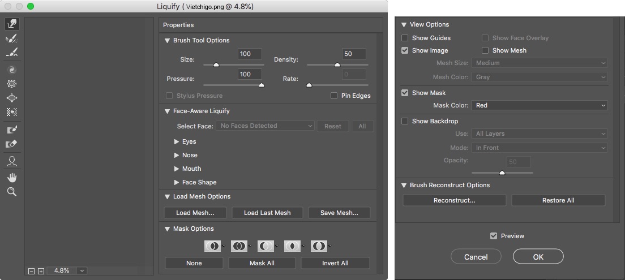Collapse Face-Aware Liquify section

point(168,111)
